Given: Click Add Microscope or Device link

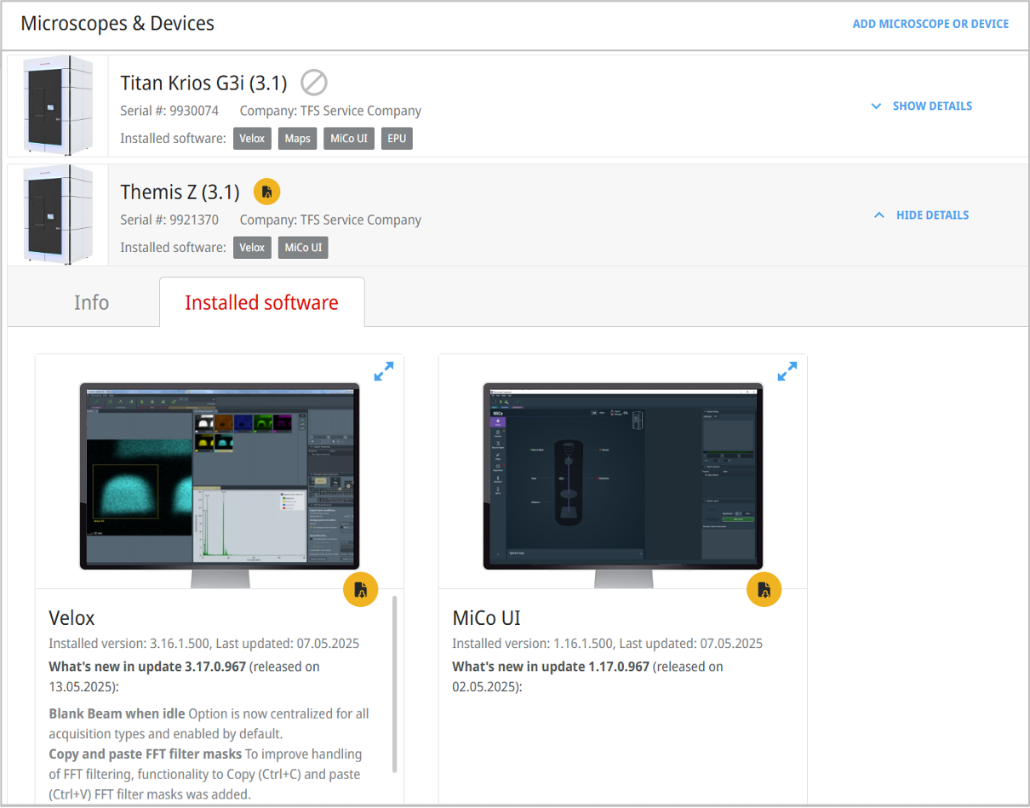Looking at the screenshot, I should click(x=930, y=24).
